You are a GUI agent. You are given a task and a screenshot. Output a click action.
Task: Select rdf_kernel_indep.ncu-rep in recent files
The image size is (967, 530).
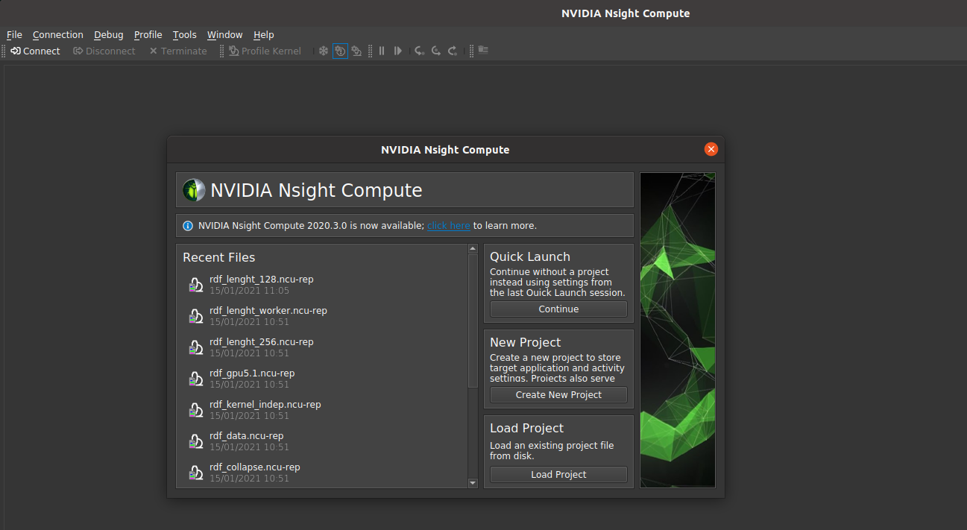pos(265,405)
